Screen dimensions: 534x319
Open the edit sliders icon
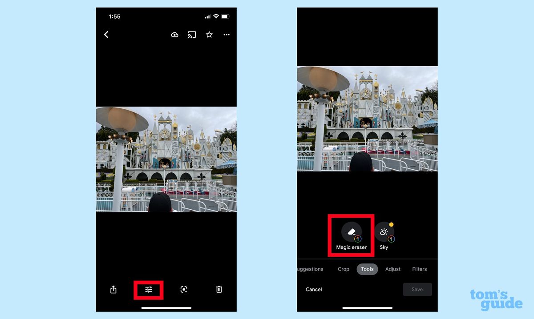coord(149,289)
